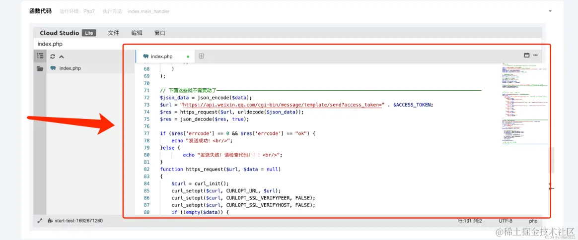
Task: Open the 窗口 menu
Action: 160,33
